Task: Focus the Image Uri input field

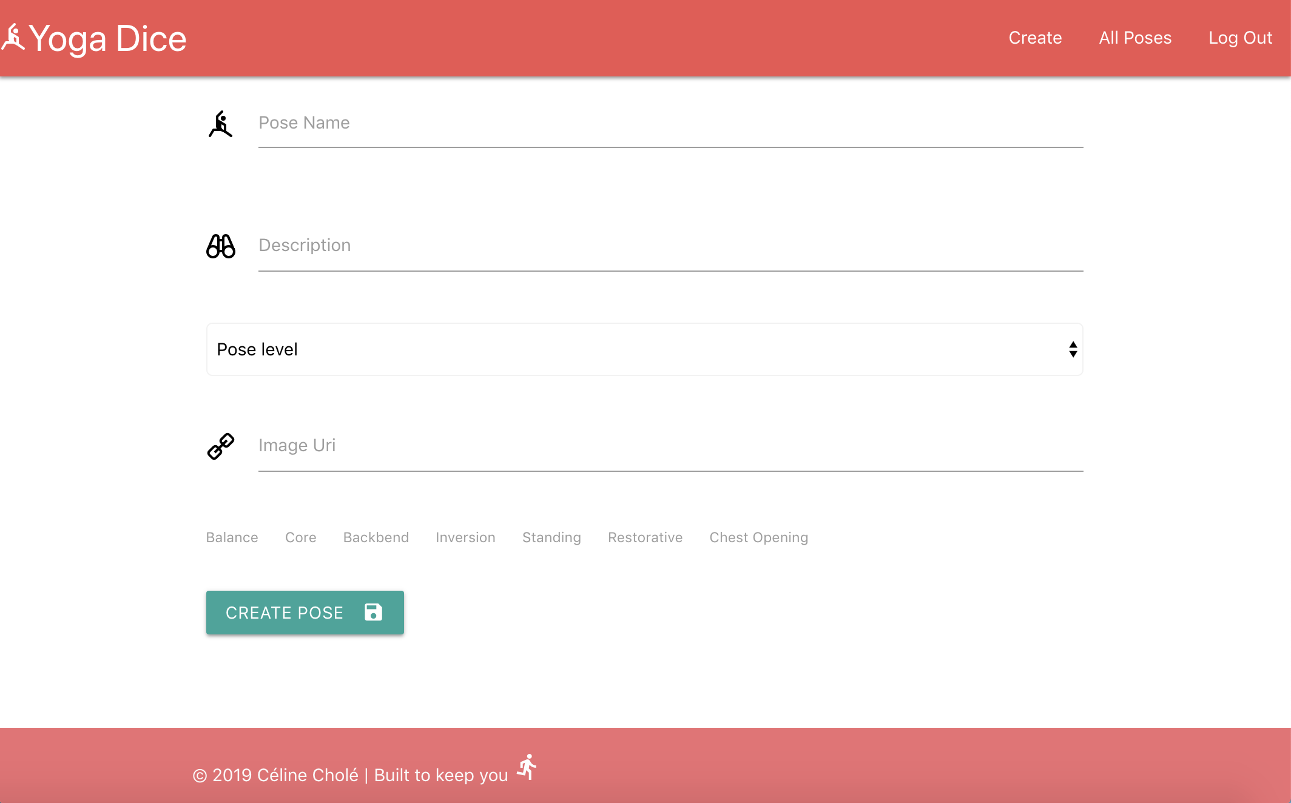Action: pos(671,446)
